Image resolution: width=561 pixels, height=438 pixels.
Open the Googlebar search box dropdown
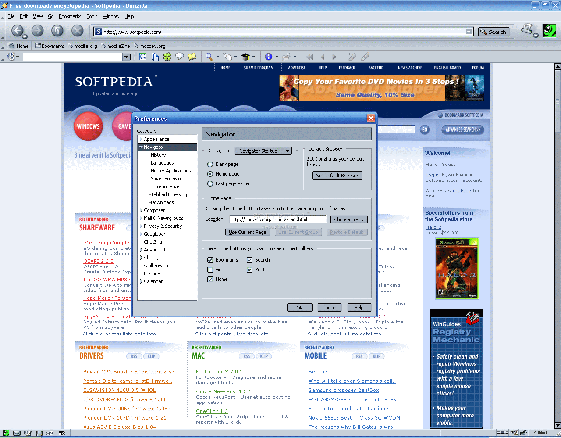tap(126, 57)
